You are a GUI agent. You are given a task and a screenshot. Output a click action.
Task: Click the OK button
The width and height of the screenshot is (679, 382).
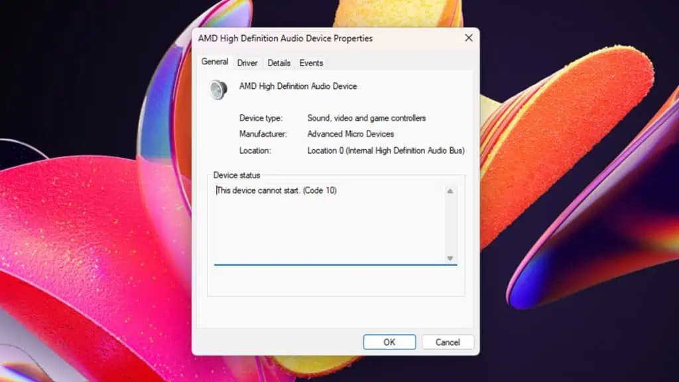tap(389, 342)
